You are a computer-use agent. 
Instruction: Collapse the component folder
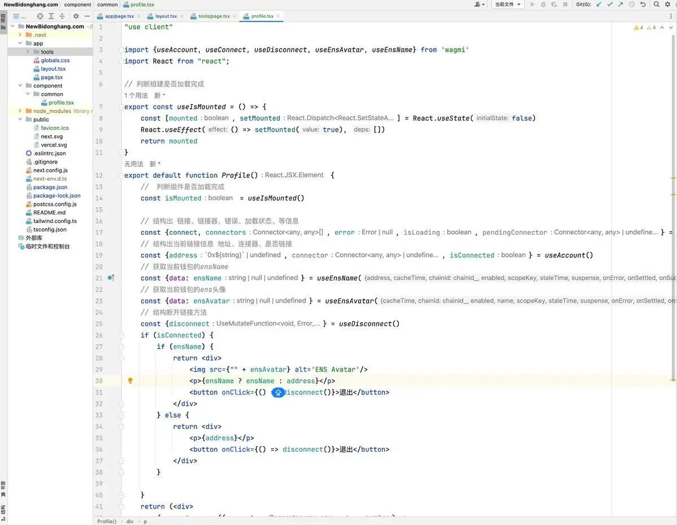[x=20, y=85]
